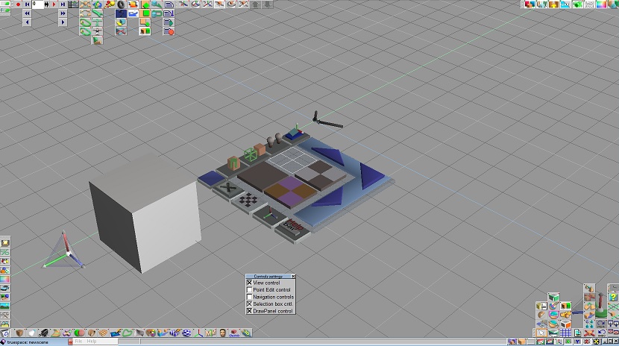
Task: Select the green and red spheres icon
Action: click(79, 333)
